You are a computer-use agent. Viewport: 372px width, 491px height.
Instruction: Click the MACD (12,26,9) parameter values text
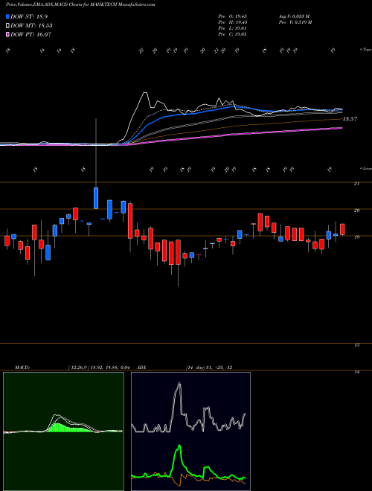pos(97,368)
